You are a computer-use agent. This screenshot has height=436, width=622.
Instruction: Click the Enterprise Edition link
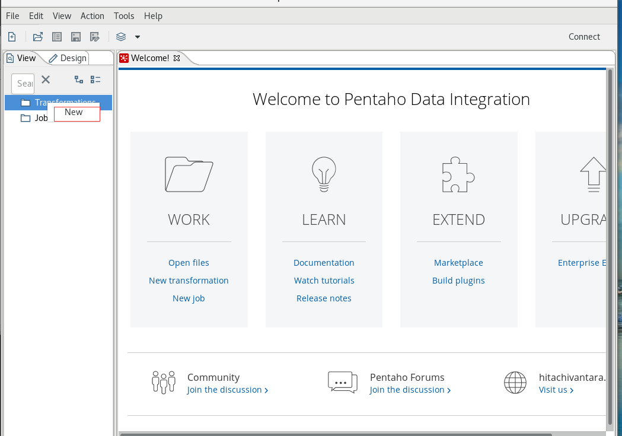[582, 263]
